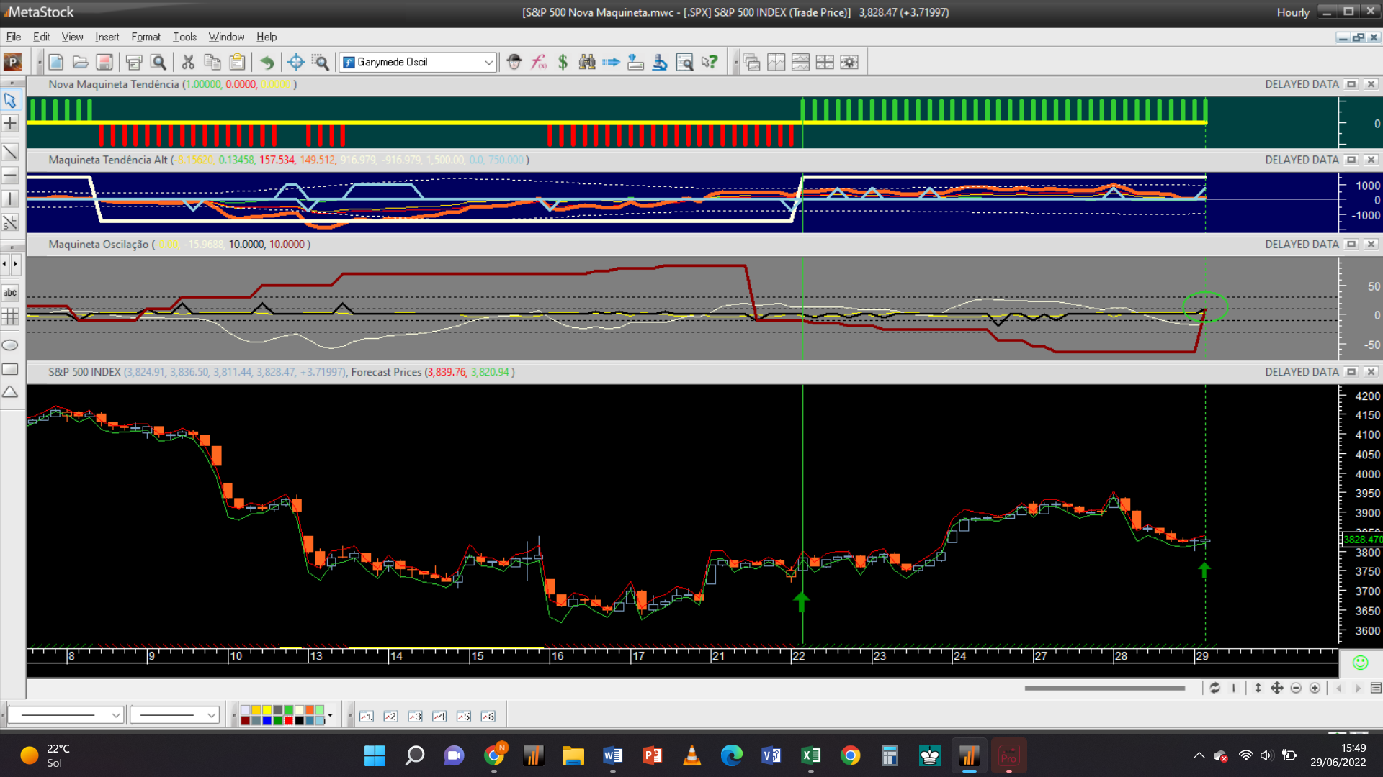Open the Tools menu
Screen dimensions: 1383x777
184,37
